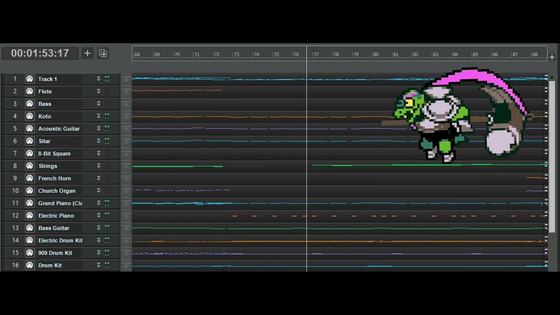Click bar 68 on the timeline ruler
Viewport: 560px width, 315px height.
[x=137, y=55]
